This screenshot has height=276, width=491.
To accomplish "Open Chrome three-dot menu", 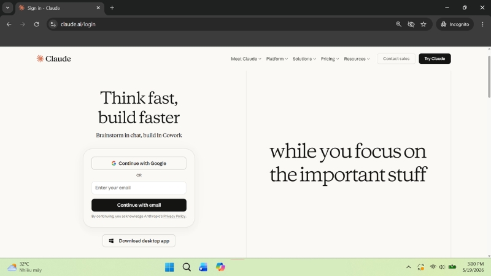I will click(x=482, y=24).
